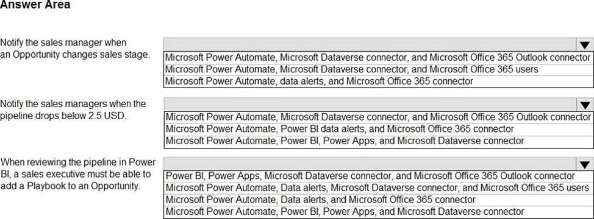Click the Answer Area heading
594x219 pixels.
(35, 5)
